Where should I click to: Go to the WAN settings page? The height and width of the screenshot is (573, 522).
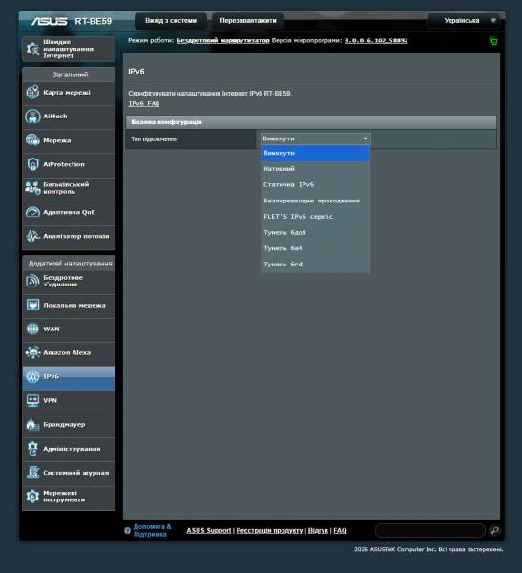[x=69, y=329]
